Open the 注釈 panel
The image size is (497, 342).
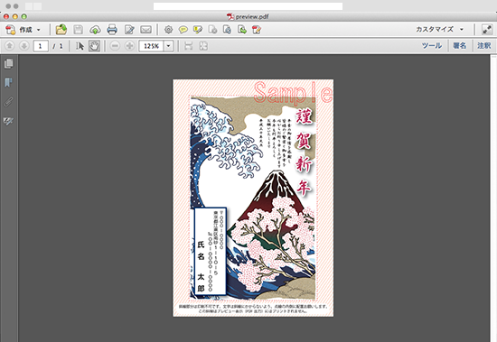click(484, 46)
